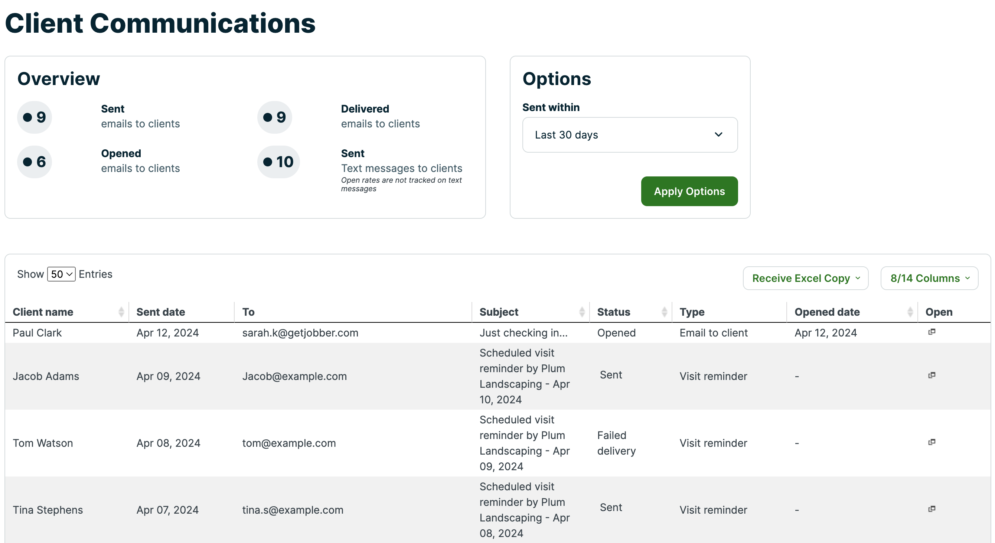The height and width of the screenshot is (543, 995).
Task: Click the Failed delivery status cell
Action: tap(616, 443)
